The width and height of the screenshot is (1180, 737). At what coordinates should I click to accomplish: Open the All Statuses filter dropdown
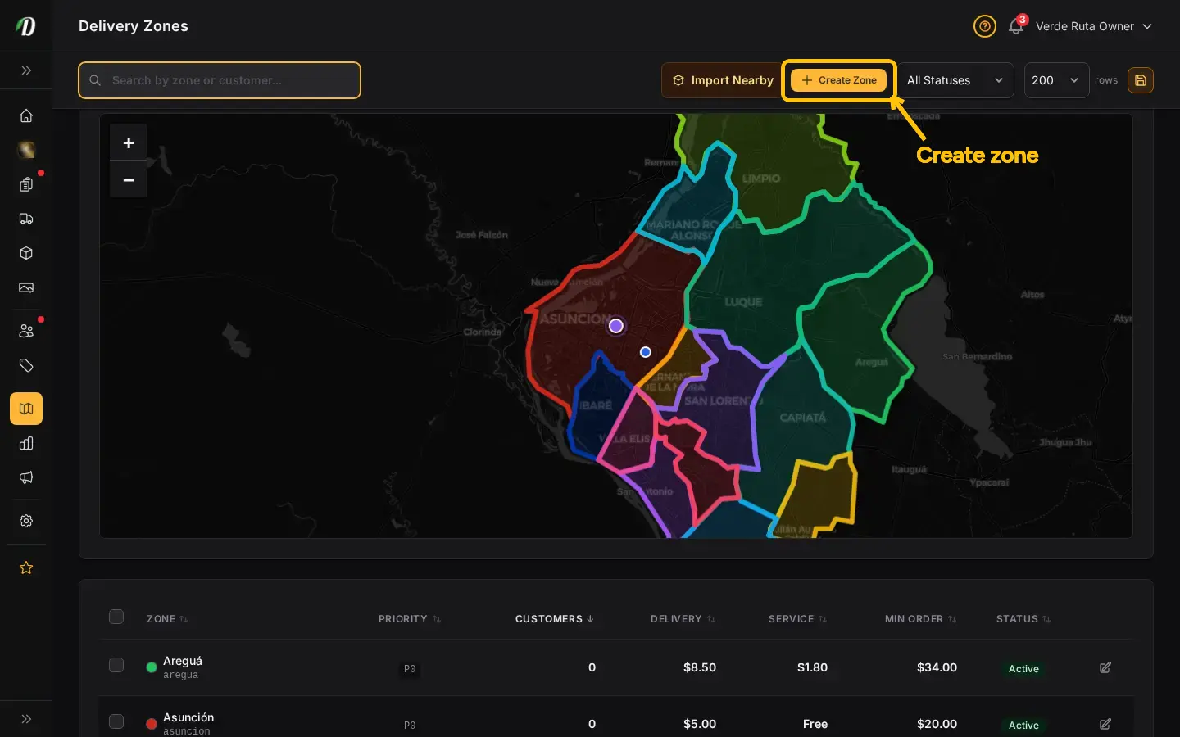click(x=955, y=80)
